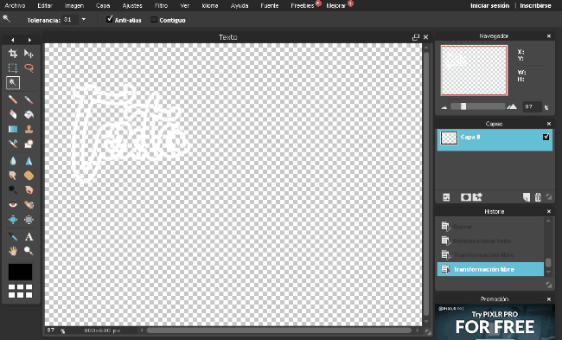Select the Dodge tool

pos(13,189)
